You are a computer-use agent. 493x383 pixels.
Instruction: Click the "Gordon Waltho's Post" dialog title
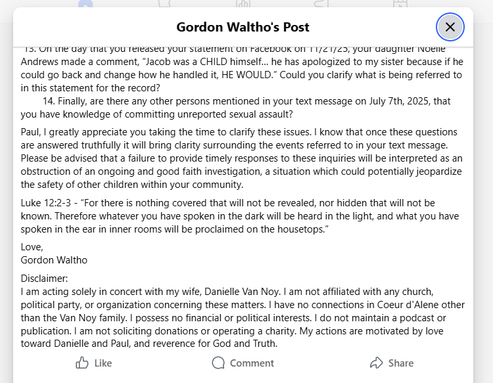(x=243, y=27)
